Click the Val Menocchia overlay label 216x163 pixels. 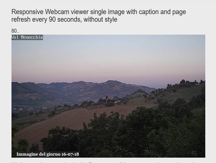(27, 37)
